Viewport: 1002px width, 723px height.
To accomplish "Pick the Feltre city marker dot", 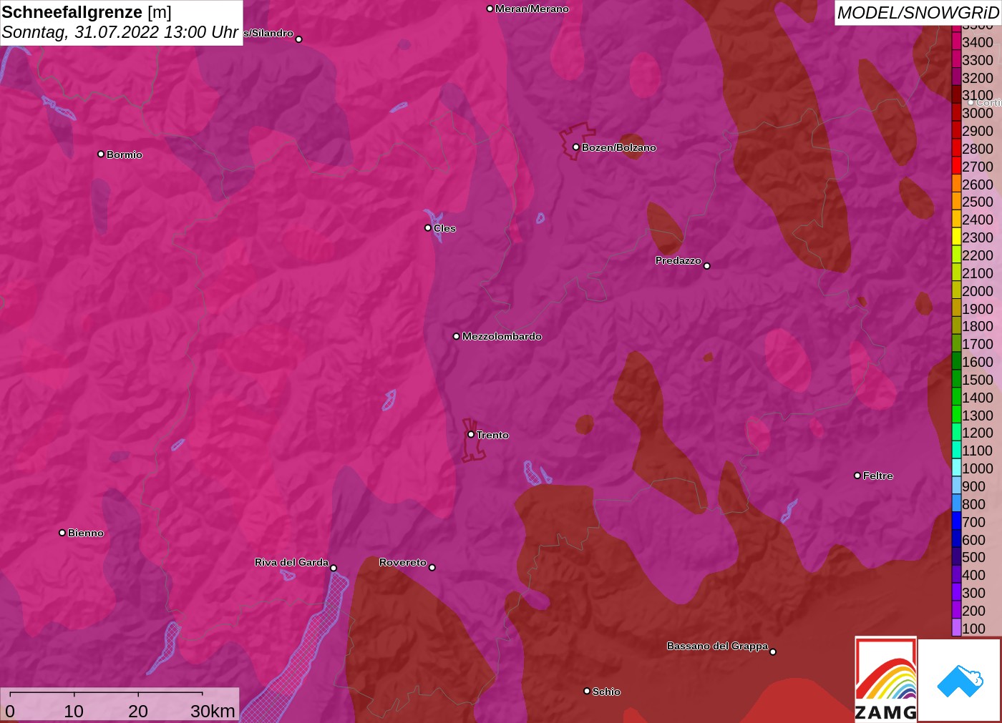I will click(x=857, y=475).
